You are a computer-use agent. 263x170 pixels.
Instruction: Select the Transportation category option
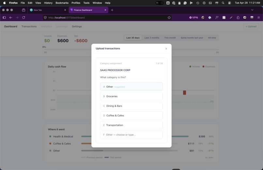coord(131,125)
